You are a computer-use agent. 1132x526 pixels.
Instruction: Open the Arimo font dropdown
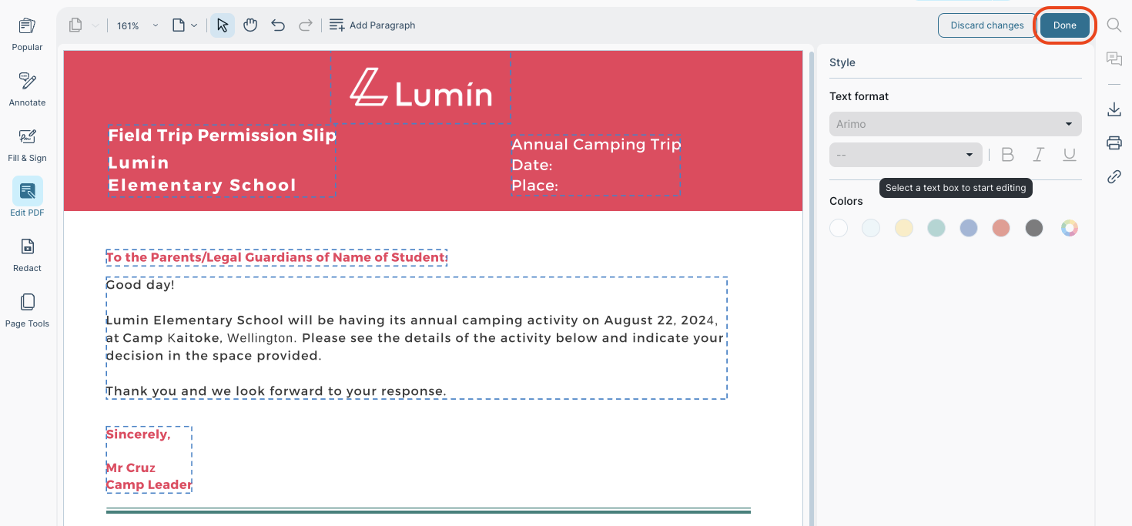955,123
